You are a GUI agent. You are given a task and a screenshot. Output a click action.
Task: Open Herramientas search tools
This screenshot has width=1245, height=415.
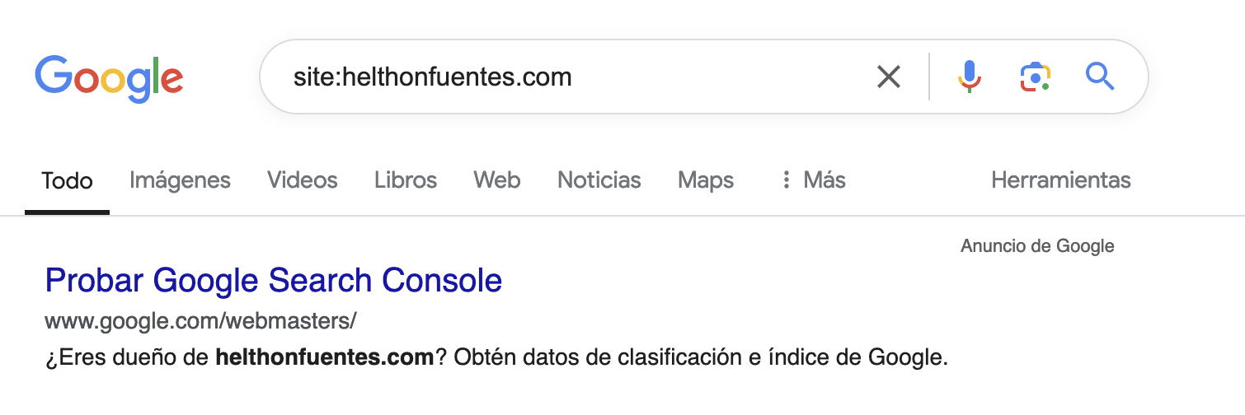click(1061, 180)
